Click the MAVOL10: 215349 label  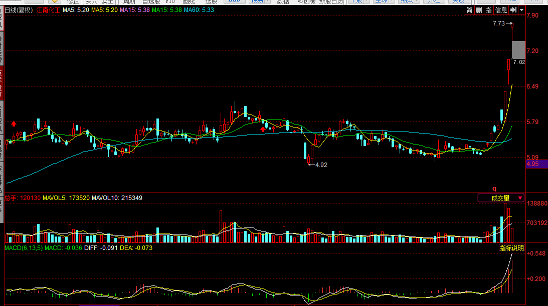[117, 198]
